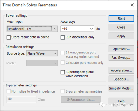The image size is (138, 111).
Task: Click the X icon in title bar
Action: click(x=132, y=5)
